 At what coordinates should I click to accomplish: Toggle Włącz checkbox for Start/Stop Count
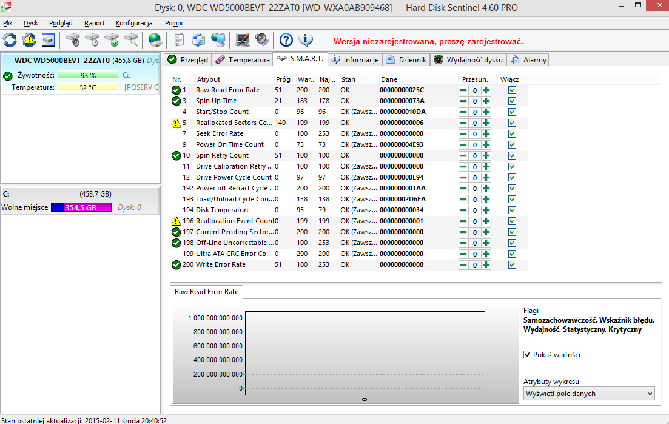click(x=512, y=112)
